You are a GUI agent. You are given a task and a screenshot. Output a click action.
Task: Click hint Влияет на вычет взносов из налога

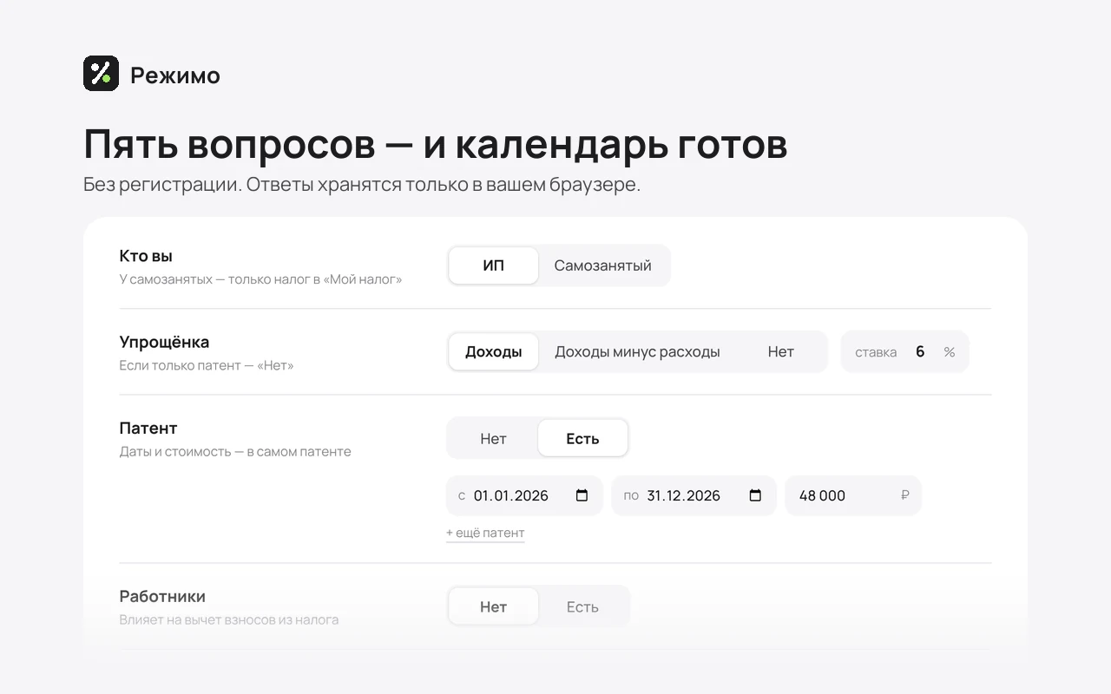point(229,619)
